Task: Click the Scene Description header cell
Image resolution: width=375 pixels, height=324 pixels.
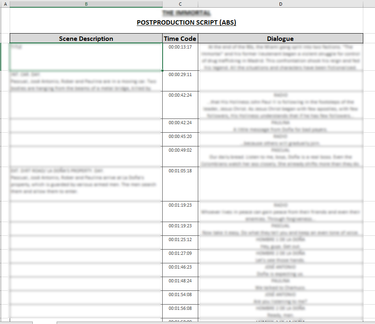Action: (x=86, y=39)
